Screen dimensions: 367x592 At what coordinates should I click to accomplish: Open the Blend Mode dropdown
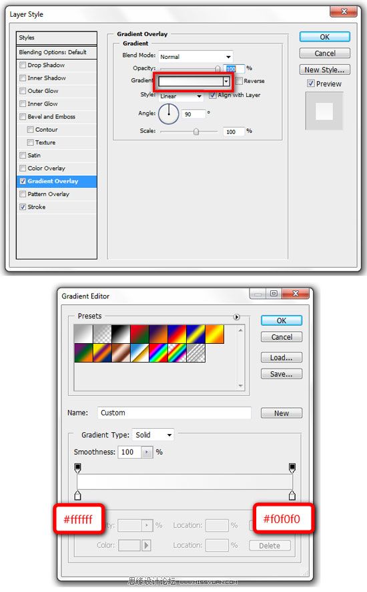pos(196,57)
